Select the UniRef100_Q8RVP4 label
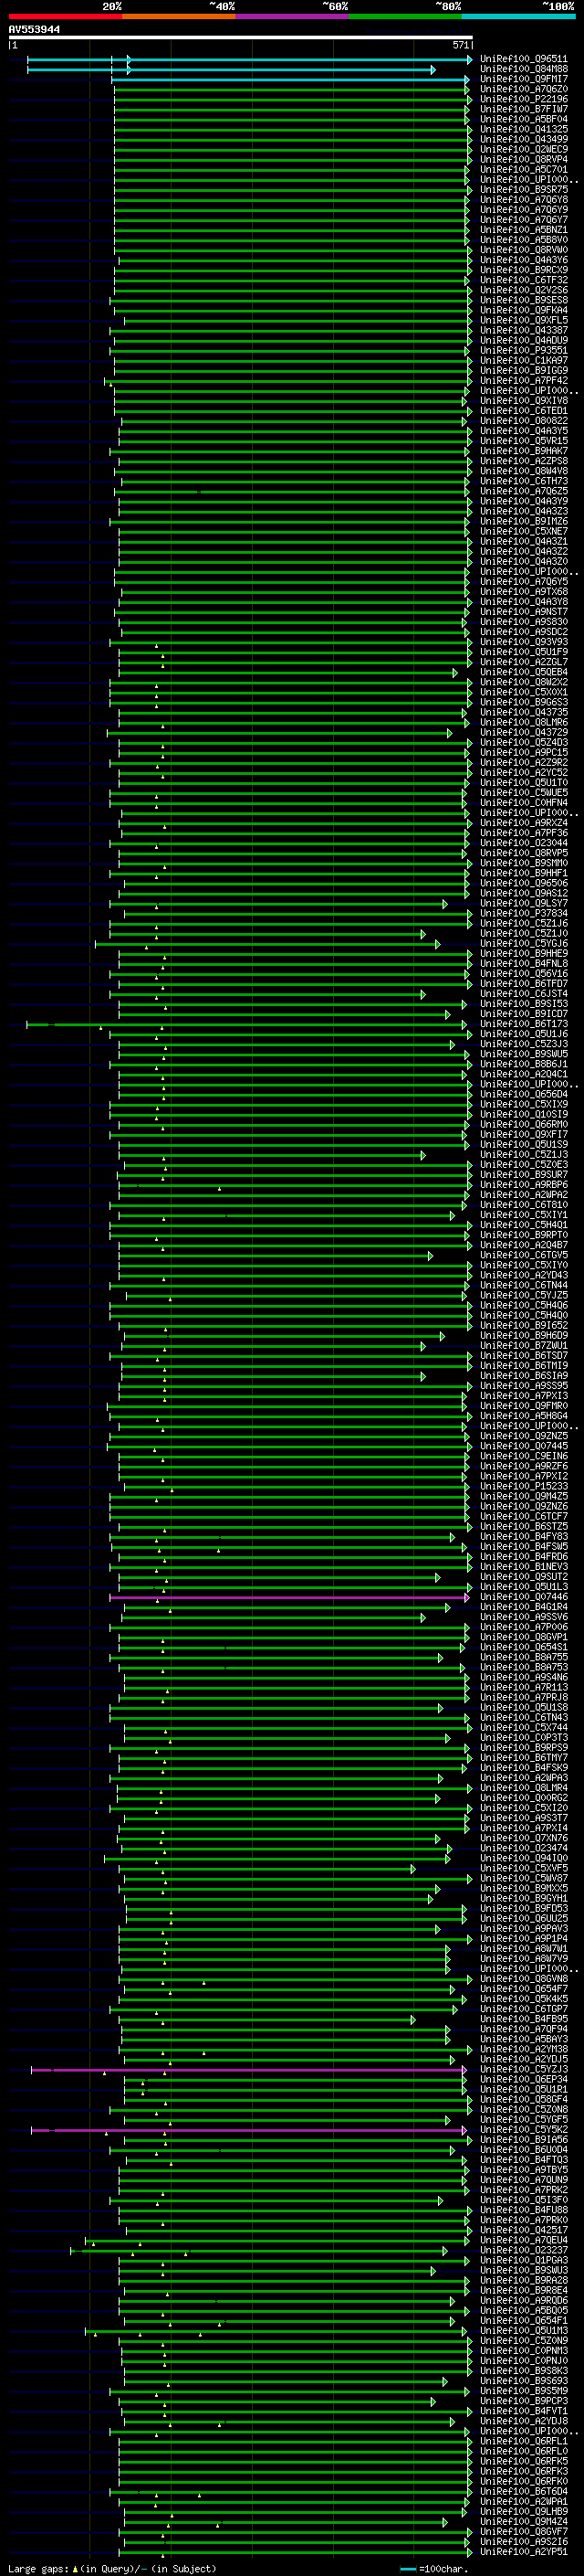Screen dimensions: 584x2576 (523, 159)
